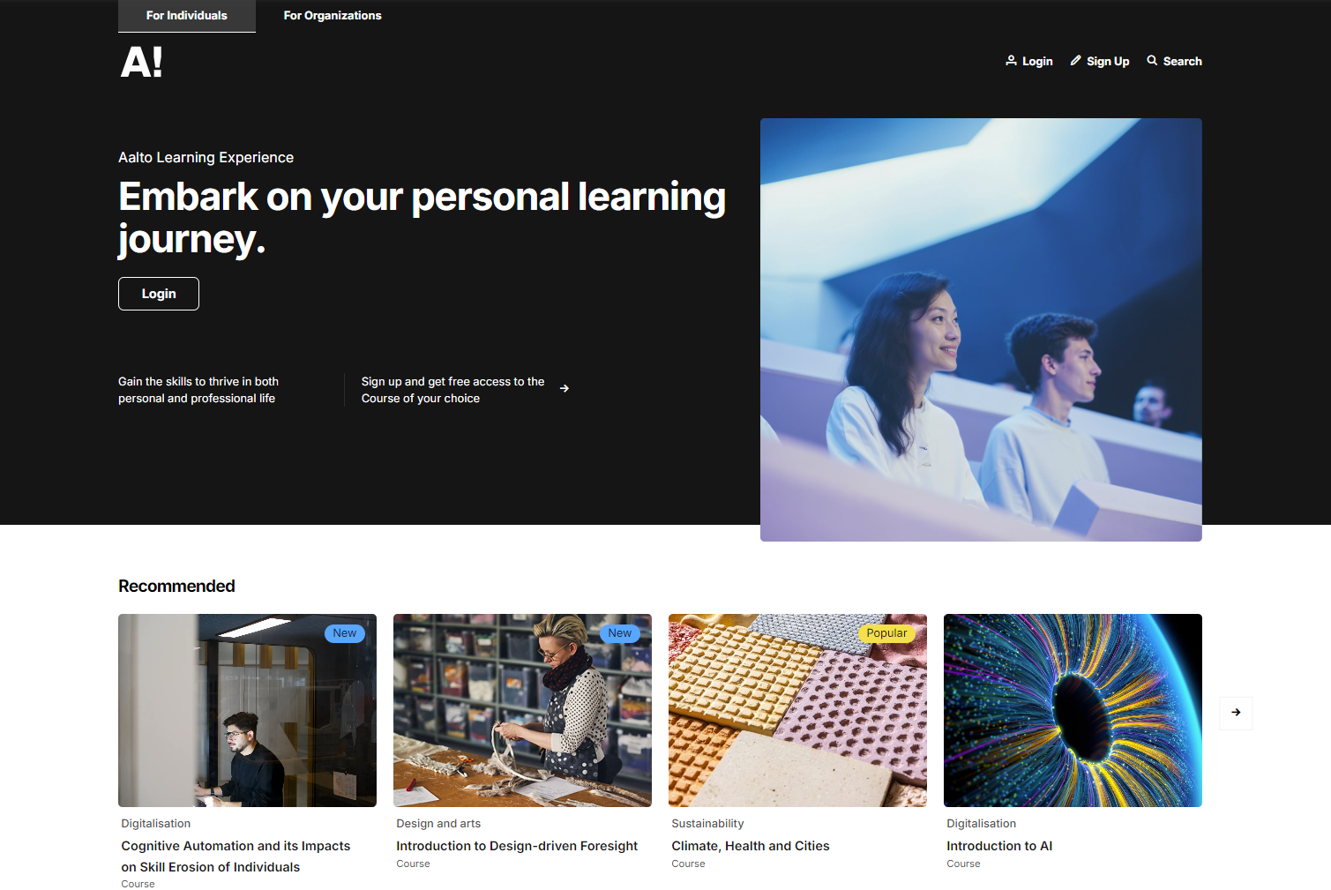
Task: Click the Popular badge on Climate card
Action: pos(886,633)
